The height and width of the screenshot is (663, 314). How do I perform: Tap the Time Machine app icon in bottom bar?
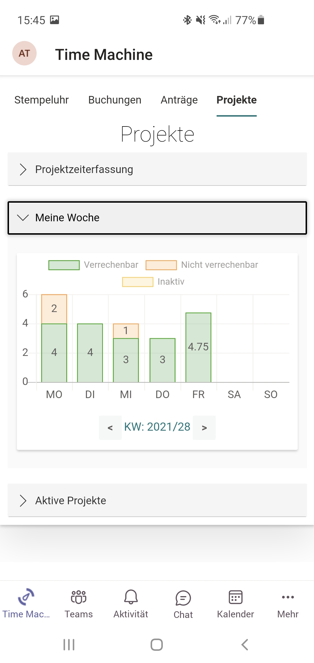[x=26, y=597]
